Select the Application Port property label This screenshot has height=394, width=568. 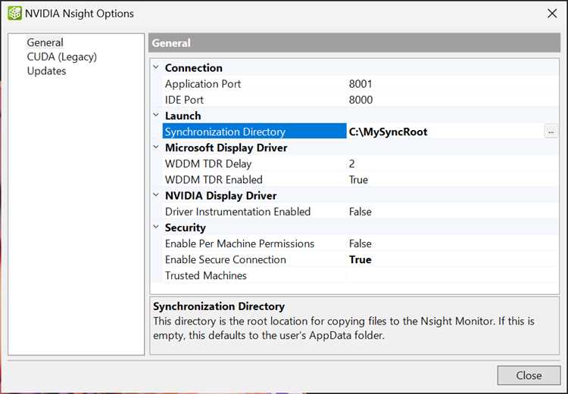point(203,84)
